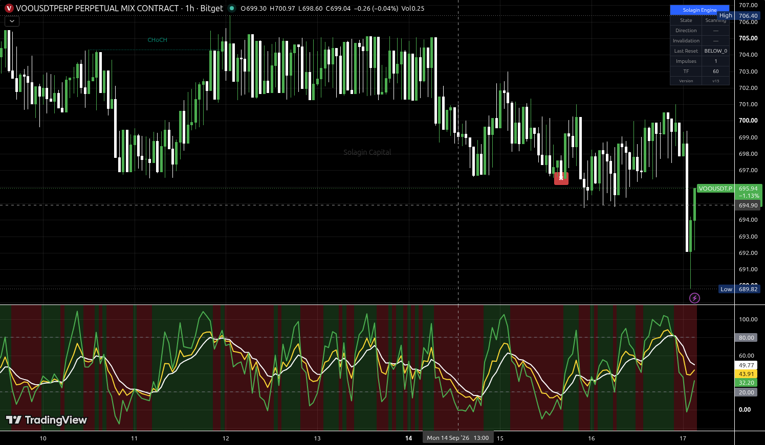The height and width of the screenshot is (445, 765).
Task: Click the date 12 on time axis
Action: click(226, 438)
